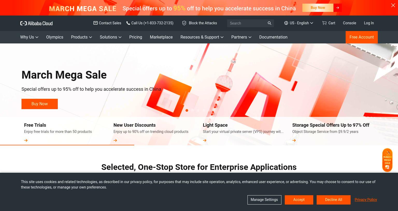Image resolution: width=398 pixels, height=211 pixels.
Task: Click the Alibaba Cloud logo
Action: (x=36, y=23)
